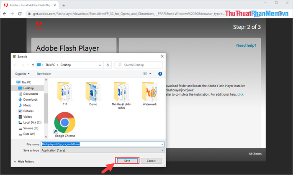Open Music in the navigation pane
Image resolution: width=293 pixels, height=175 pixels.
point(25,105)
